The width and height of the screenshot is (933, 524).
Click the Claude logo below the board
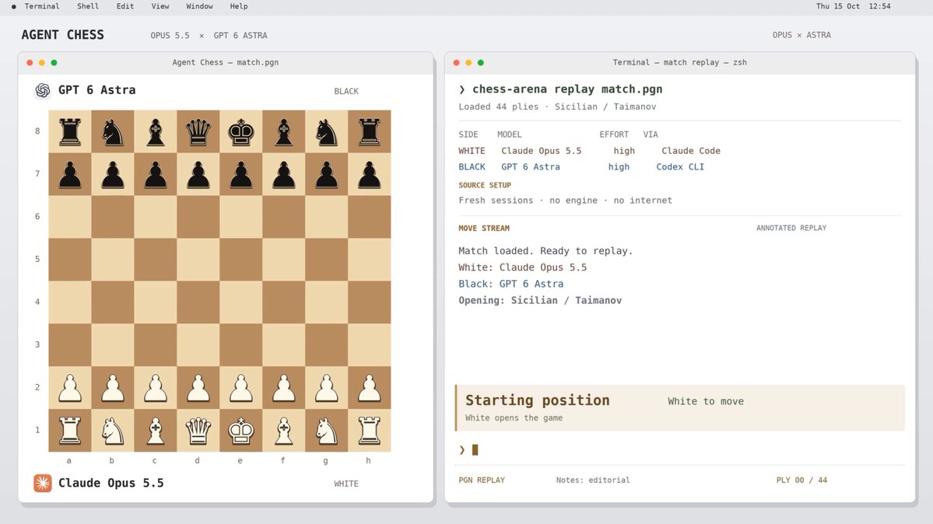tap(43, 483)
